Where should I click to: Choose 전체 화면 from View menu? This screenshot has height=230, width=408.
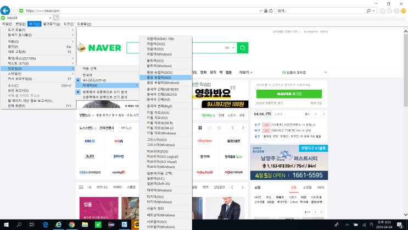click(38, 106)
